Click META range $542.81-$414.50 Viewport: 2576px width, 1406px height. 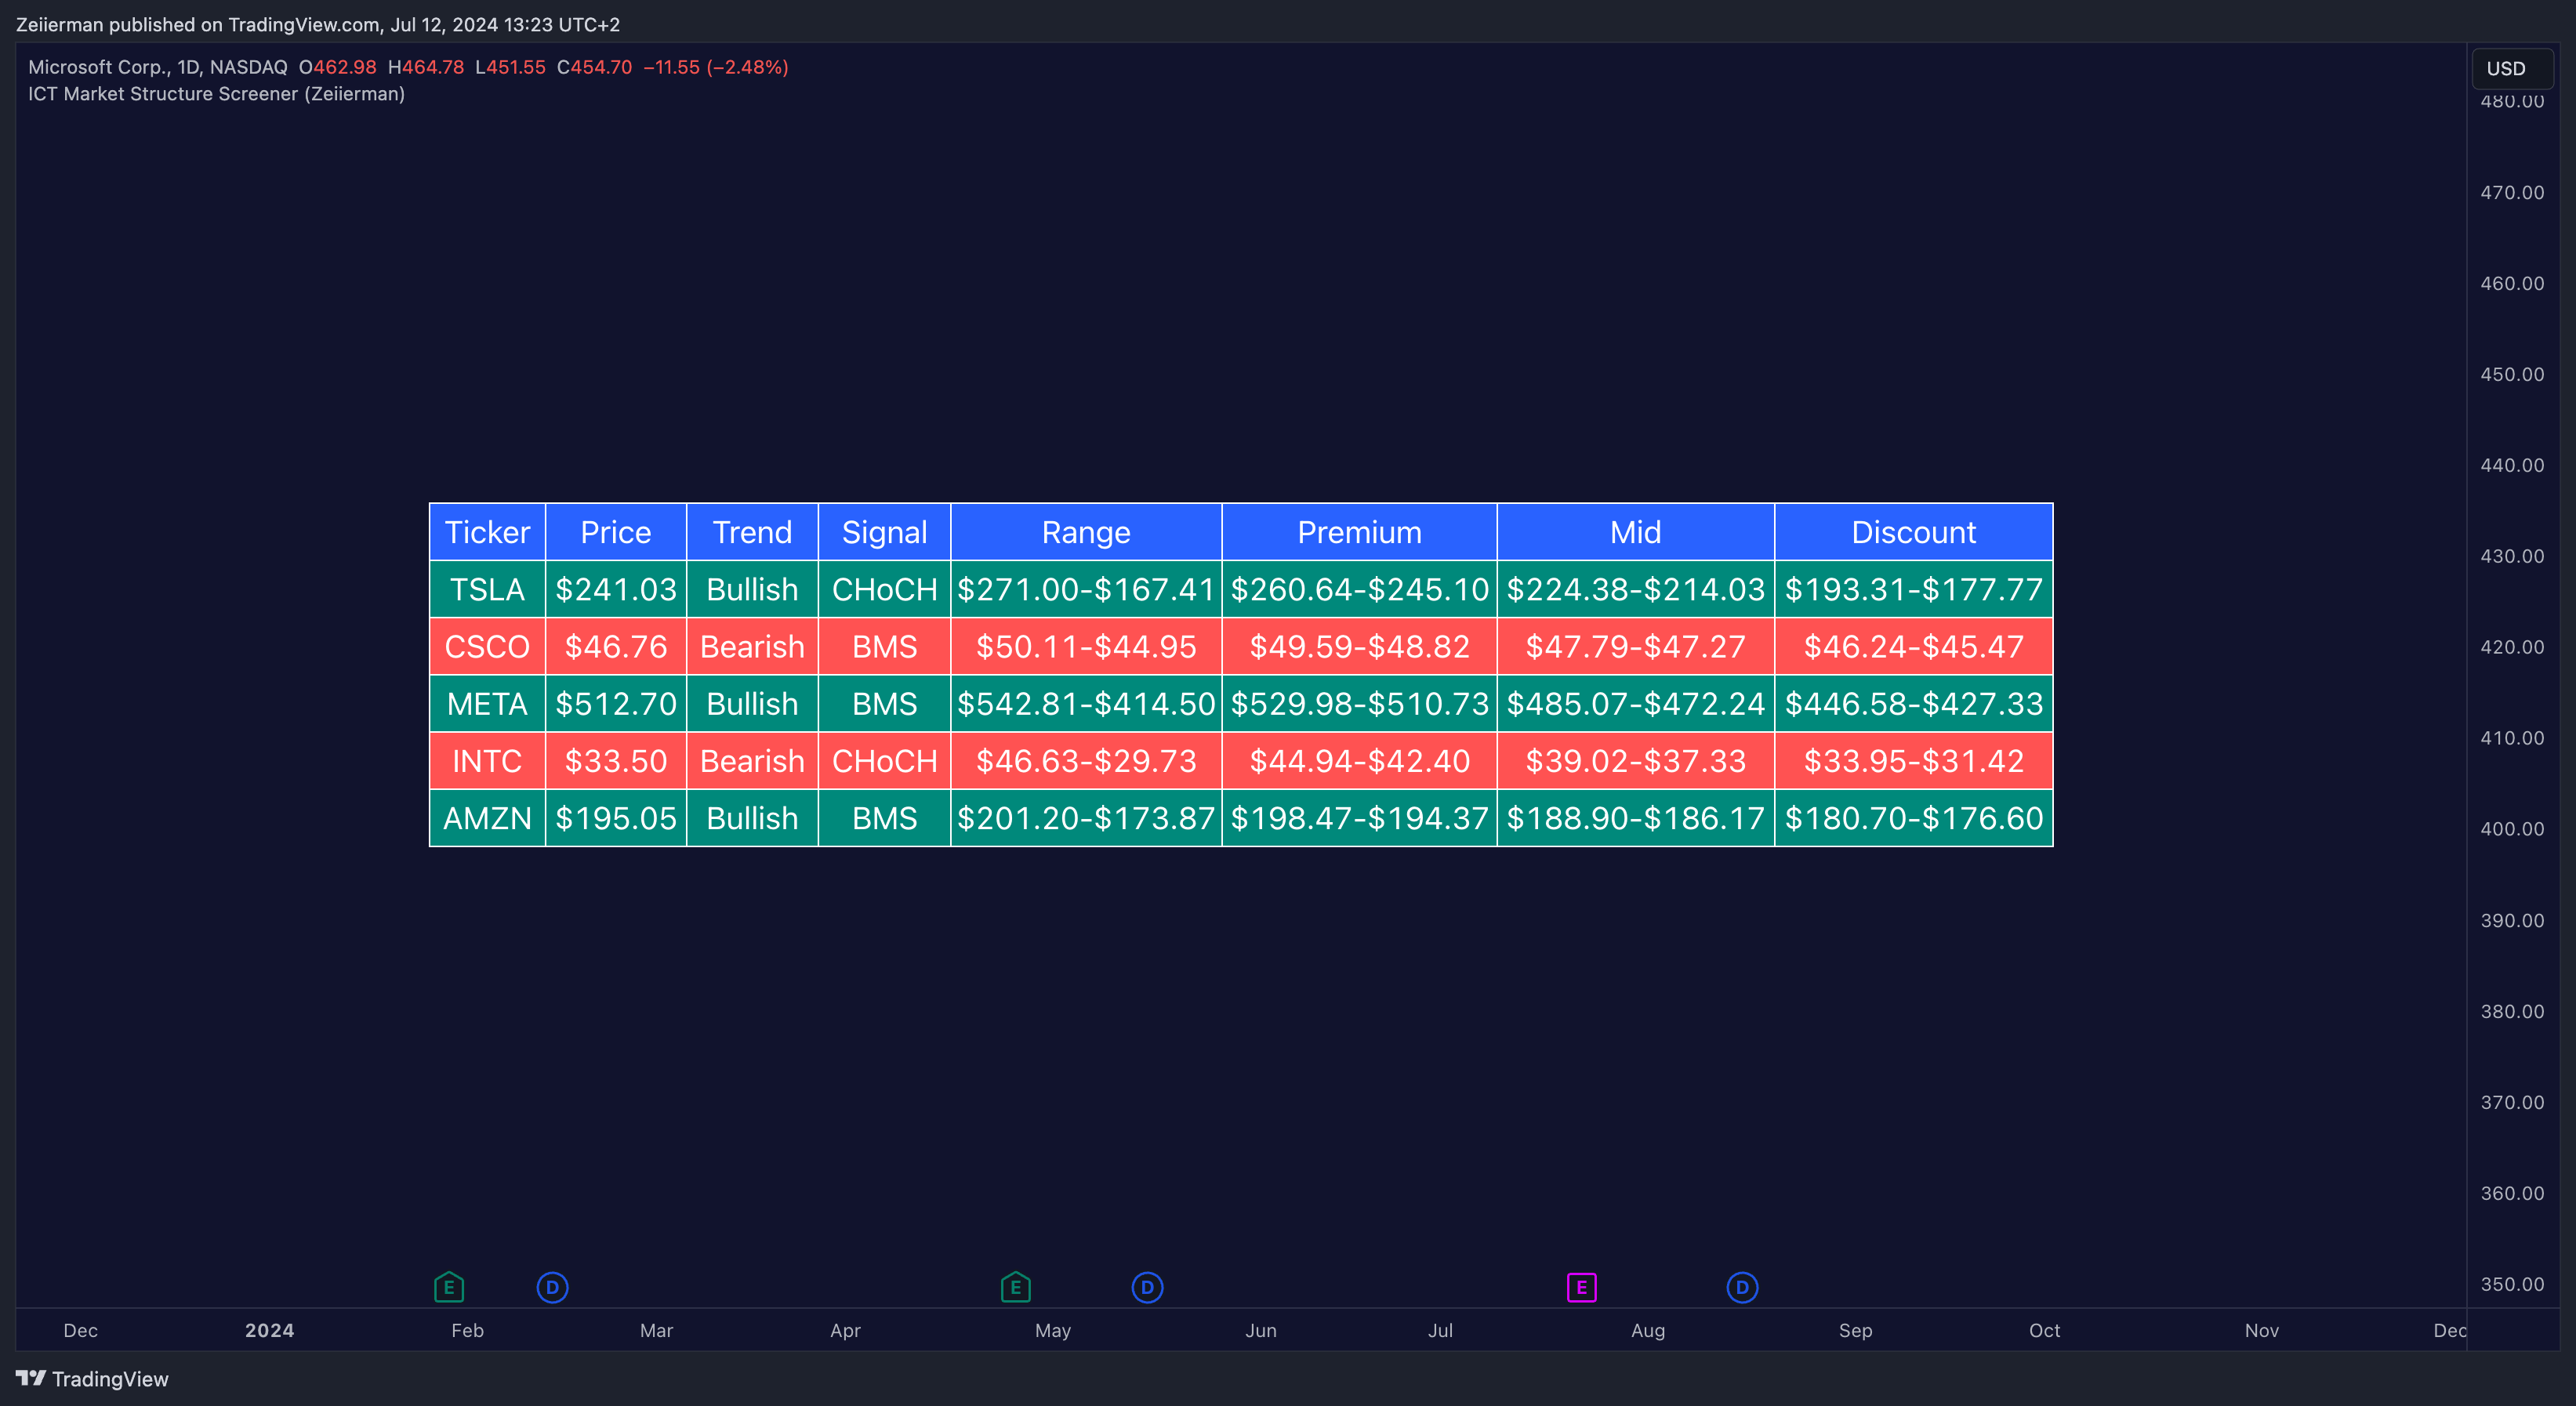(x=1086, y=703)
